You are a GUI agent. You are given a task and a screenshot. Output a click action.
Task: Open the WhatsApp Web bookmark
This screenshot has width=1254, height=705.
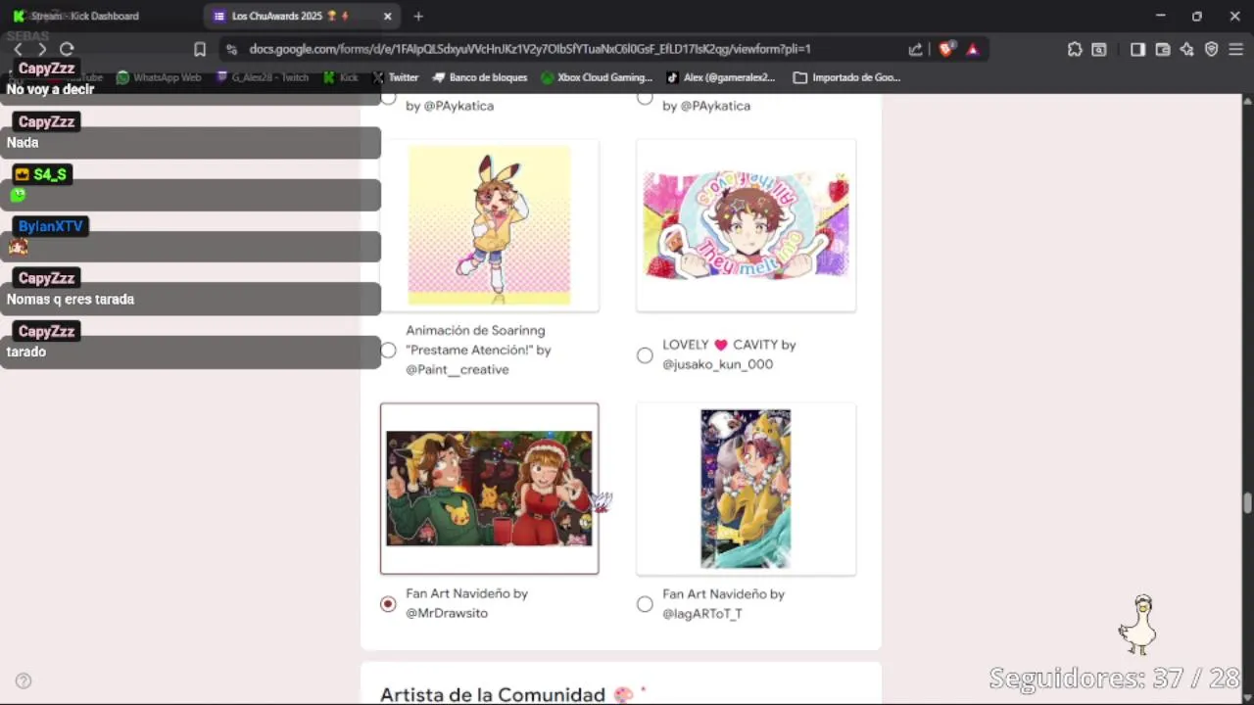point(159,77)
